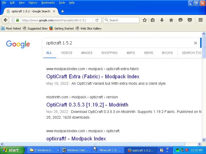Switch to SHOPPING results tab

click(x=109, y=53)
